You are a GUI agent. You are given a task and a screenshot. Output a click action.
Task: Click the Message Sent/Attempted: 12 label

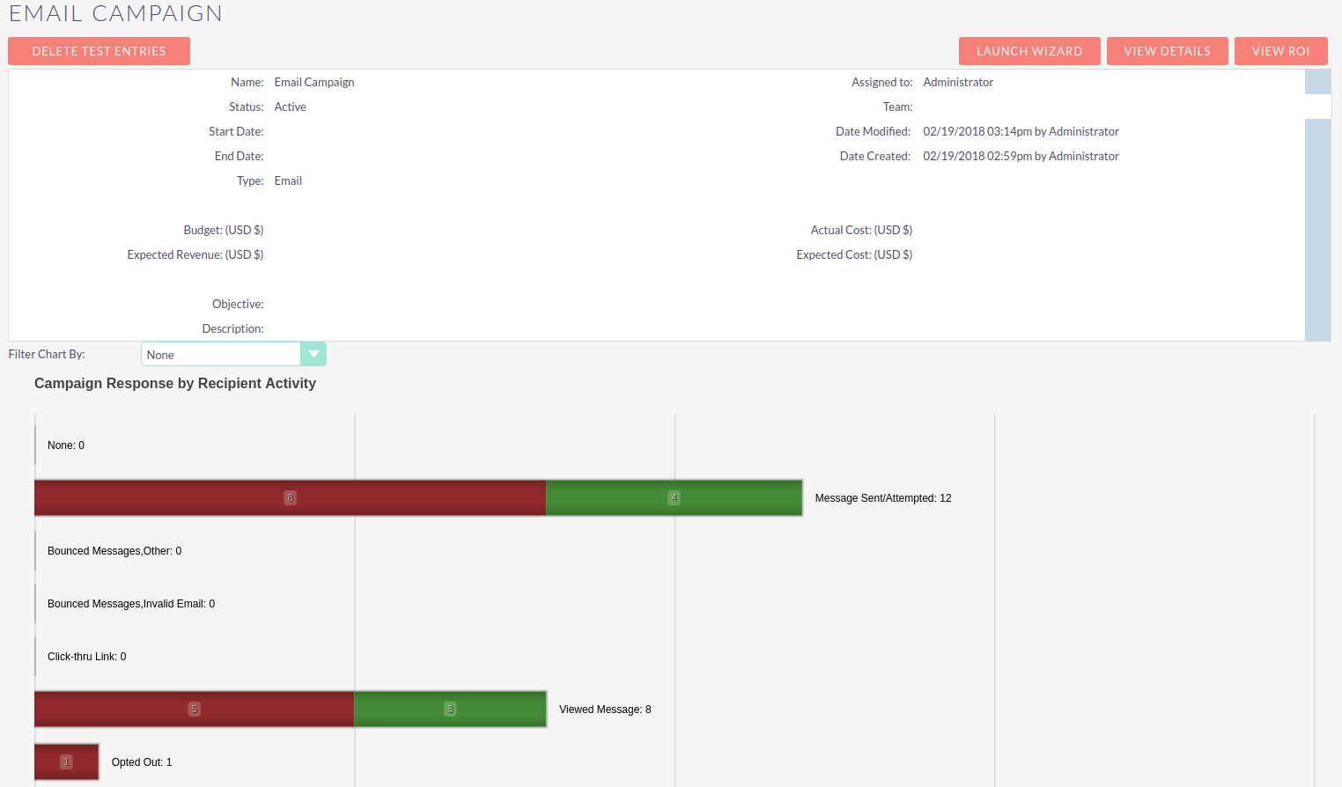pos(882,497)
